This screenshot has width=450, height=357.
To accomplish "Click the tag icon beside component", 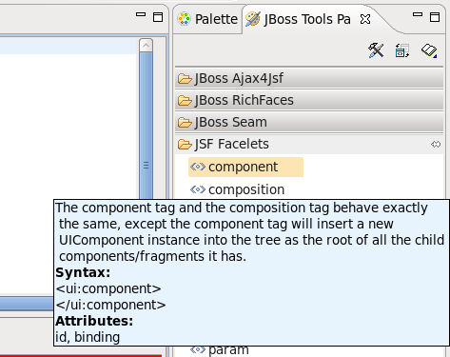I will 198,167.
